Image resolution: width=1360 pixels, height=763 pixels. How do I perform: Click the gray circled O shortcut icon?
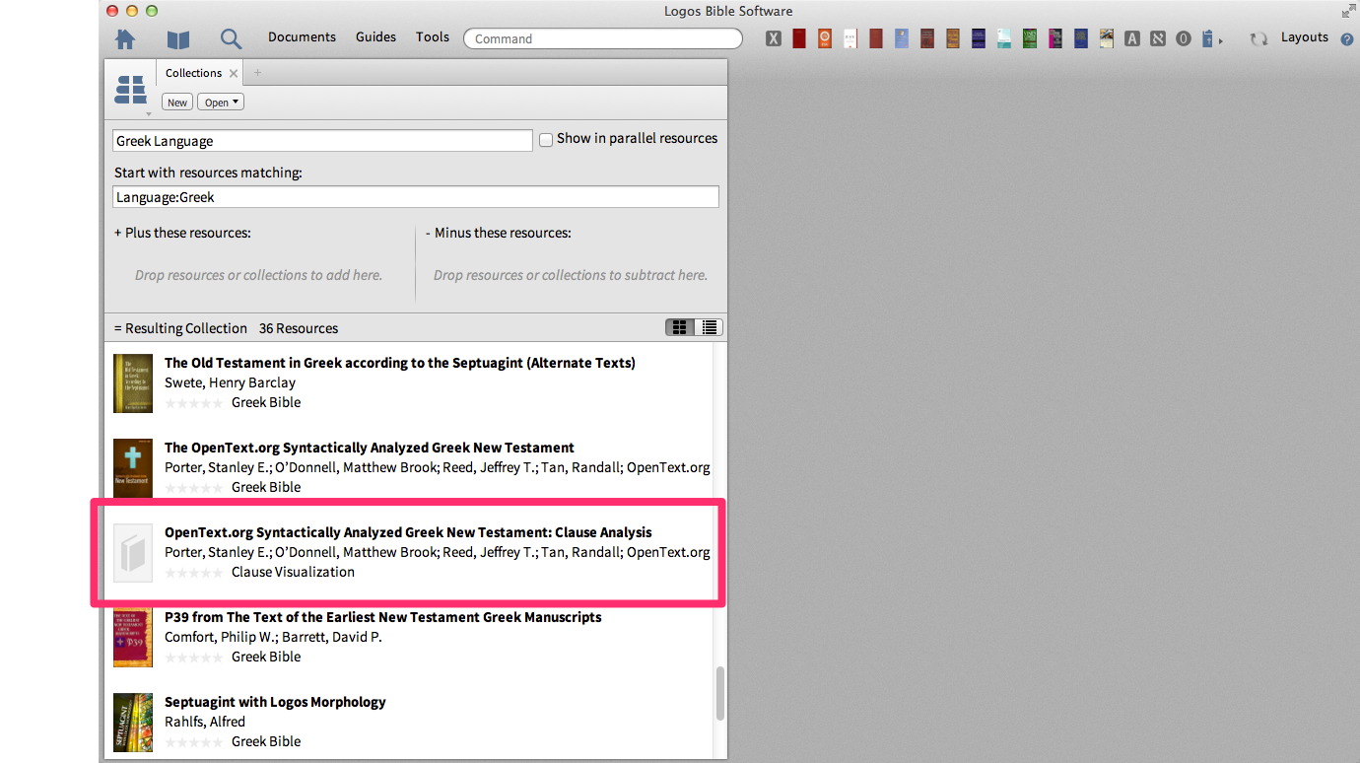1184,38
